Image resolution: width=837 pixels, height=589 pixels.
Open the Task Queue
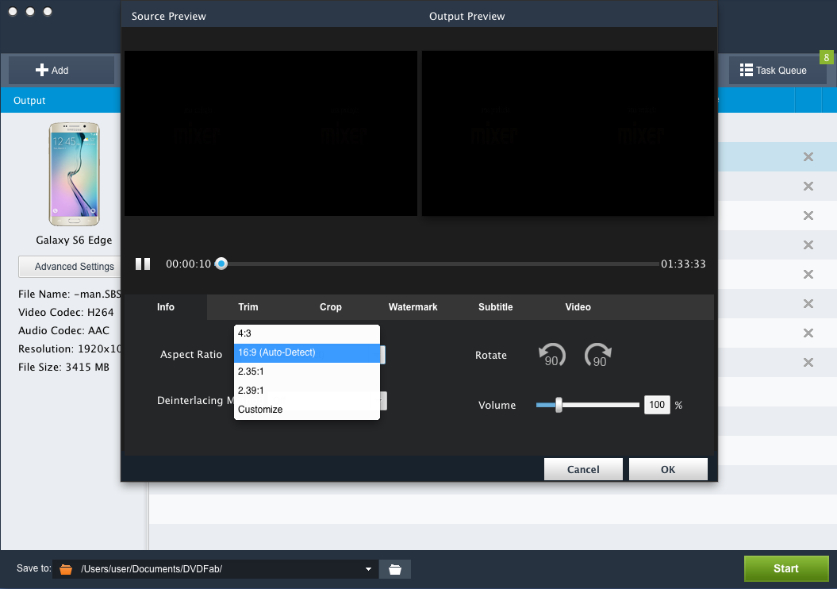coord(777,70)
